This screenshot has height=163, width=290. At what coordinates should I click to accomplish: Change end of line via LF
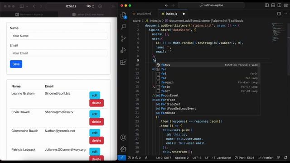point(207,158)
